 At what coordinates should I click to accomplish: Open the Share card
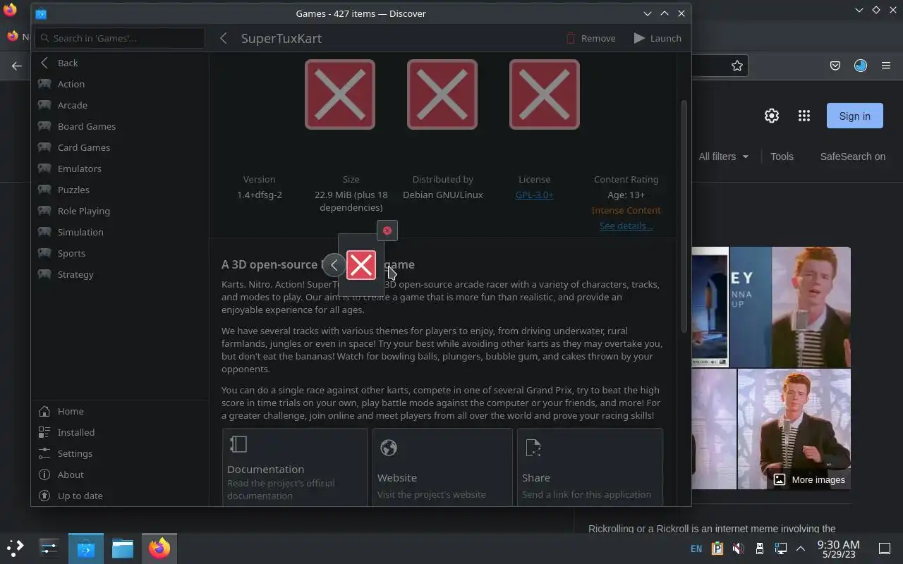[x=590, y=467]
